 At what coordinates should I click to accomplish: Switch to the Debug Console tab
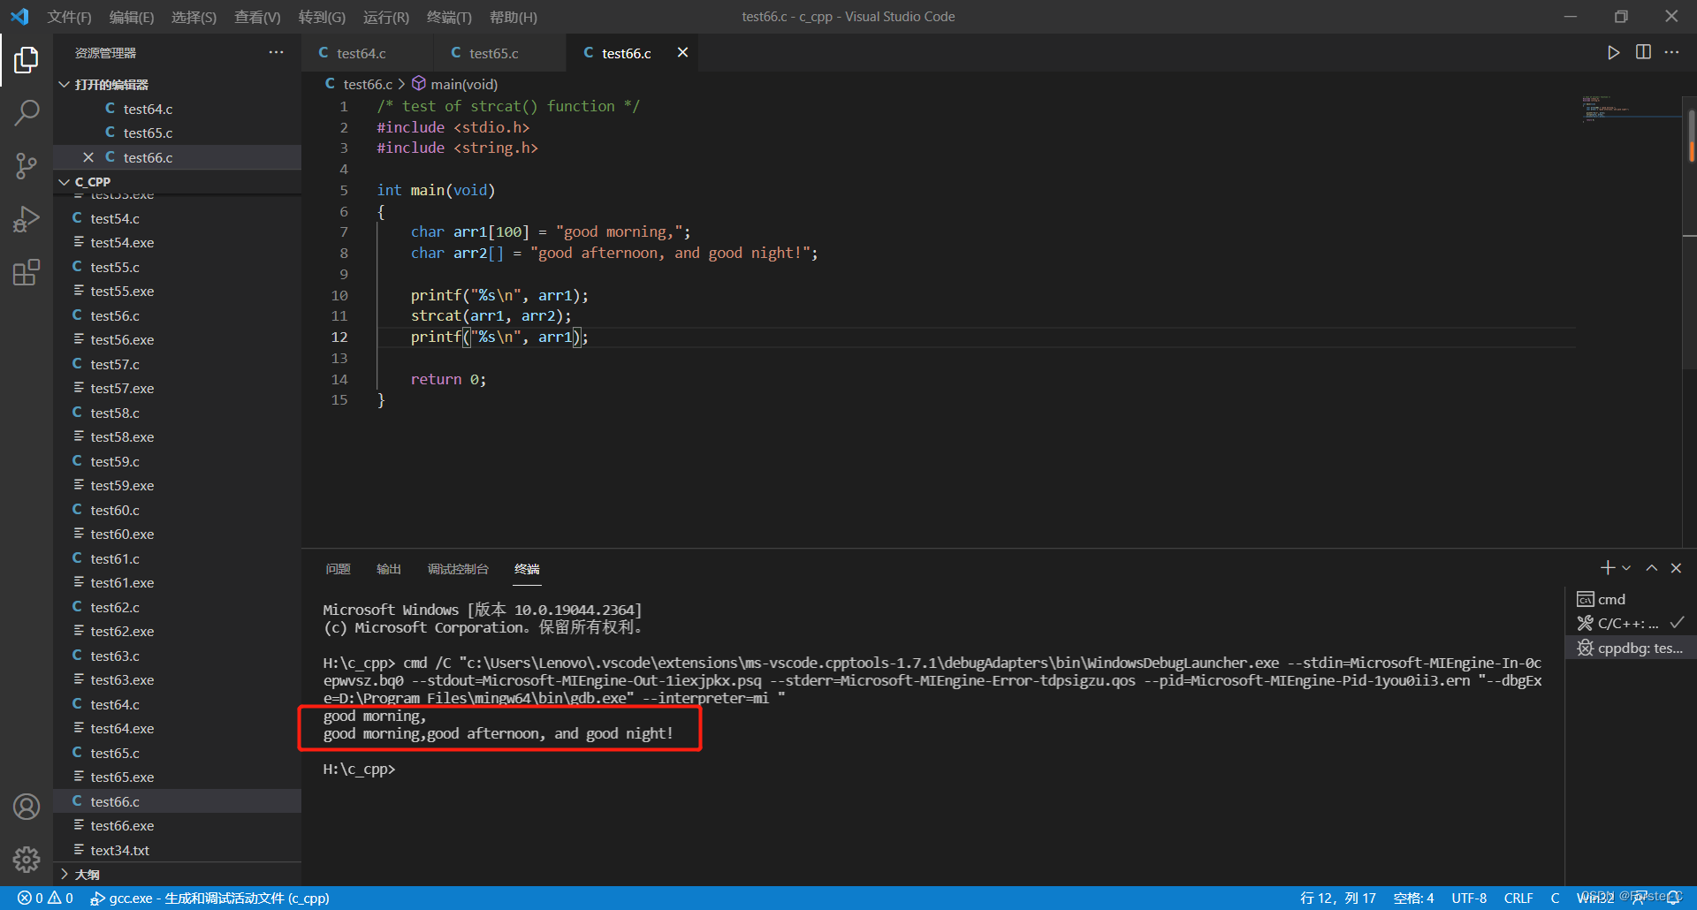458,569
